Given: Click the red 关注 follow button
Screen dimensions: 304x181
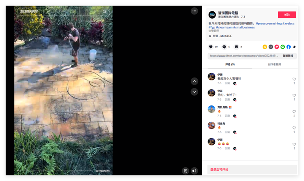Looking at the screenshot, I should pos(287,15).
